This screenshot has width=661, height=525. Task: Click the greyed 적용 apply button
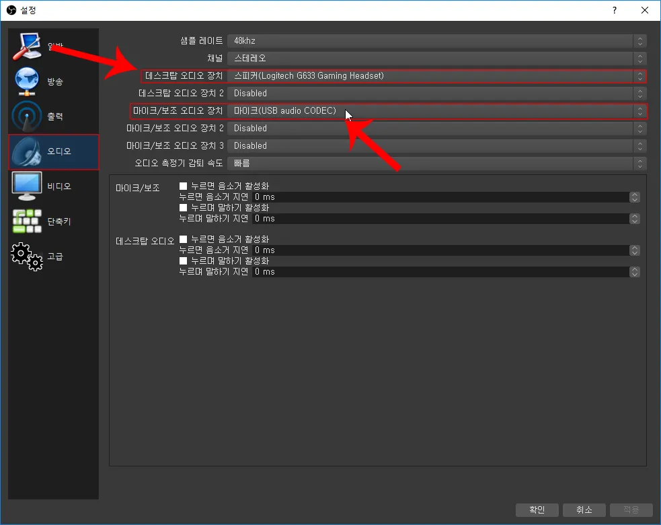tap(631, 510)
